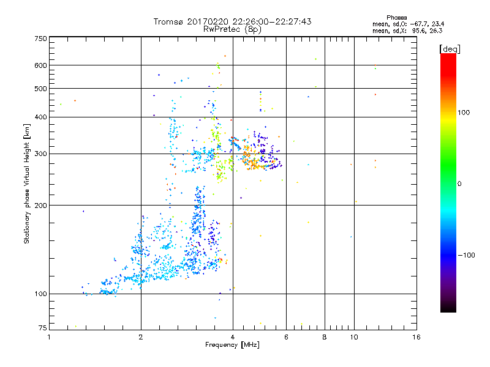Screen dimensions: 490x367
Task: Select the 'RwPretec (8p)' subtitle text
Action: tap(232, 29)
